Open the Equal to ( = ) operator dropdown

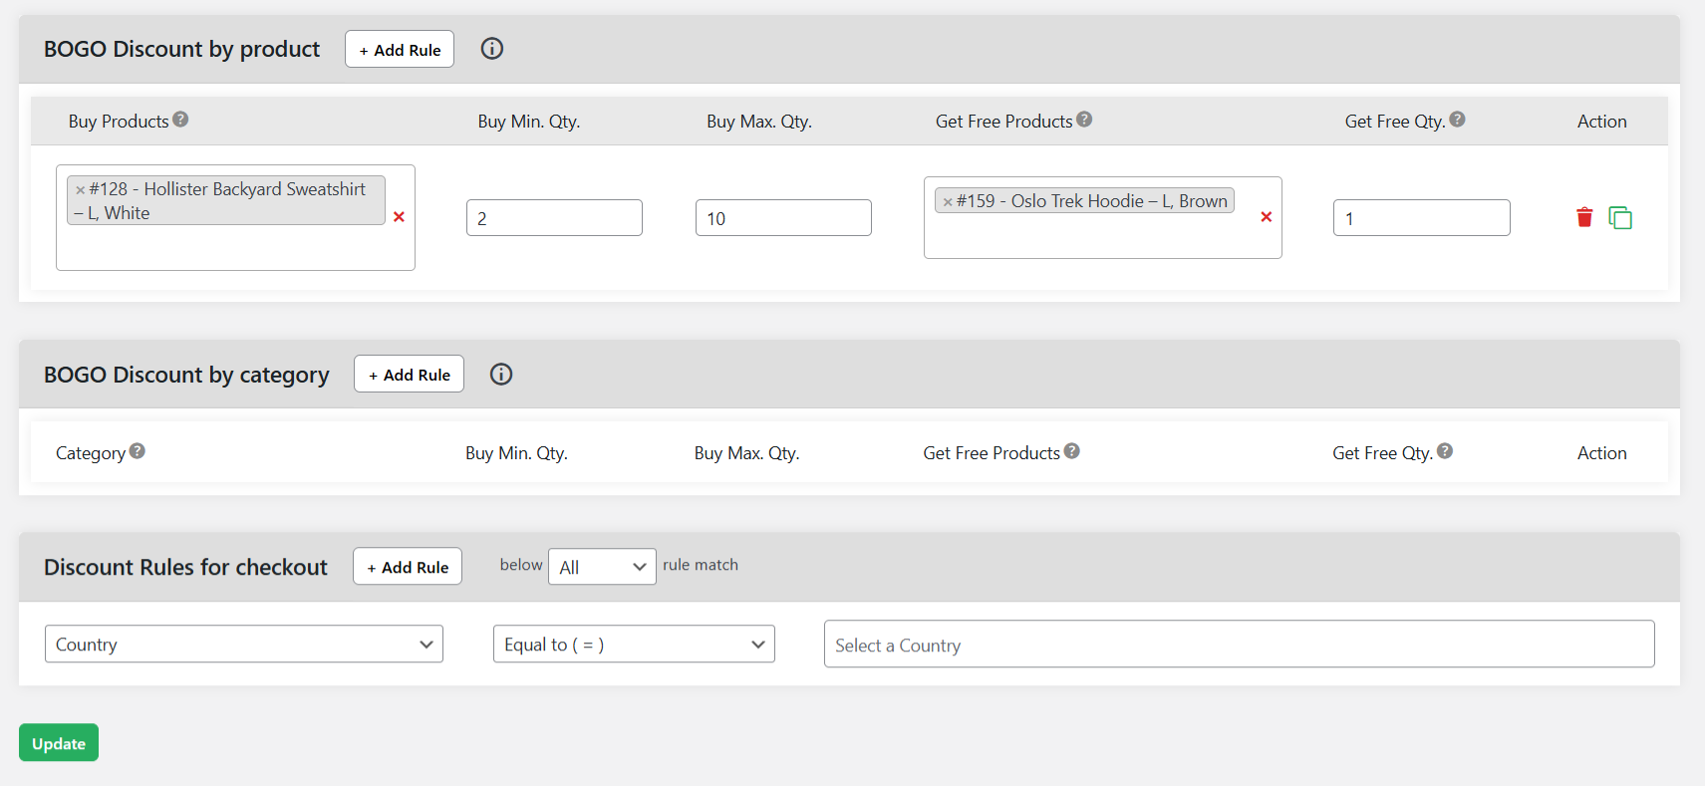point(634,645)
